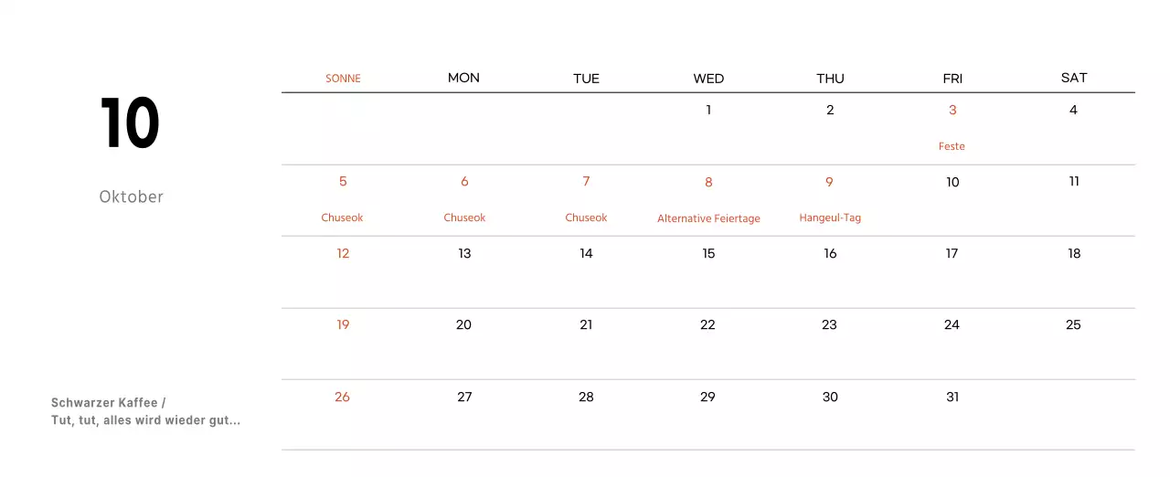Click the date 3 in red
1170x477 pixels.
tap(952, 111)
